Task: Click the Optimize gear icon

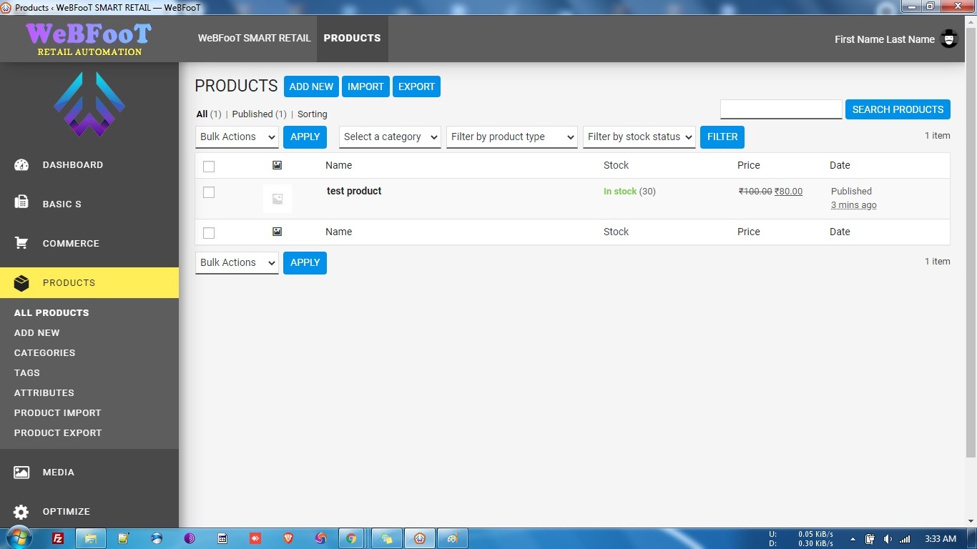Action: tap(21, 512)
